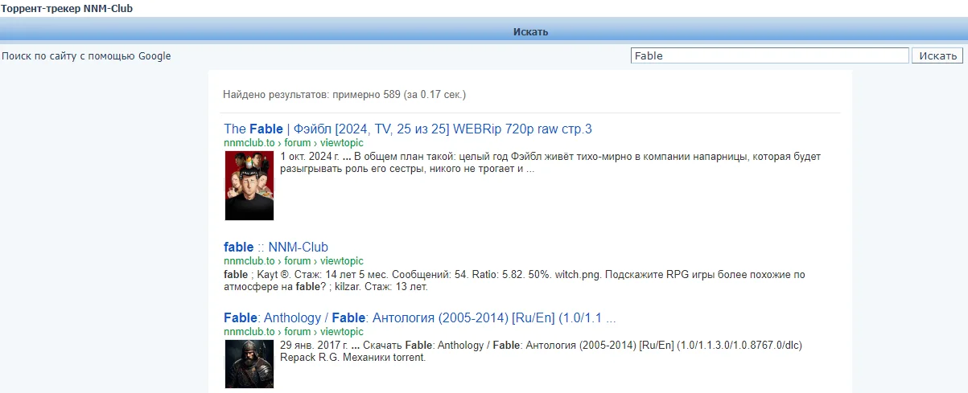This screenshot has height=393, width=968.
Task: Click the Fable search input field
Action: (x=768, y=56)
